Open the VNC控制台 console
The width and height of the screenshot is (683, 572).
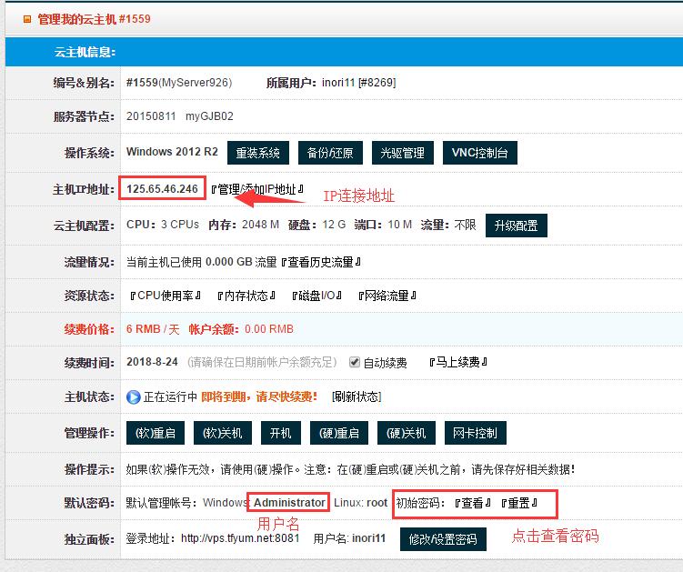pyautogui.click(x=479, y=153)
